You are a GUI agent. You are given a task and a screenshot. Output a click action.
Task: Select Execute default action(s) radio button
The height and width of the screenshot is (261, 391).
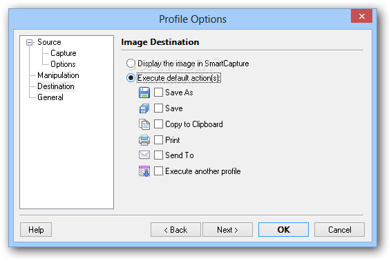point(131,78)
